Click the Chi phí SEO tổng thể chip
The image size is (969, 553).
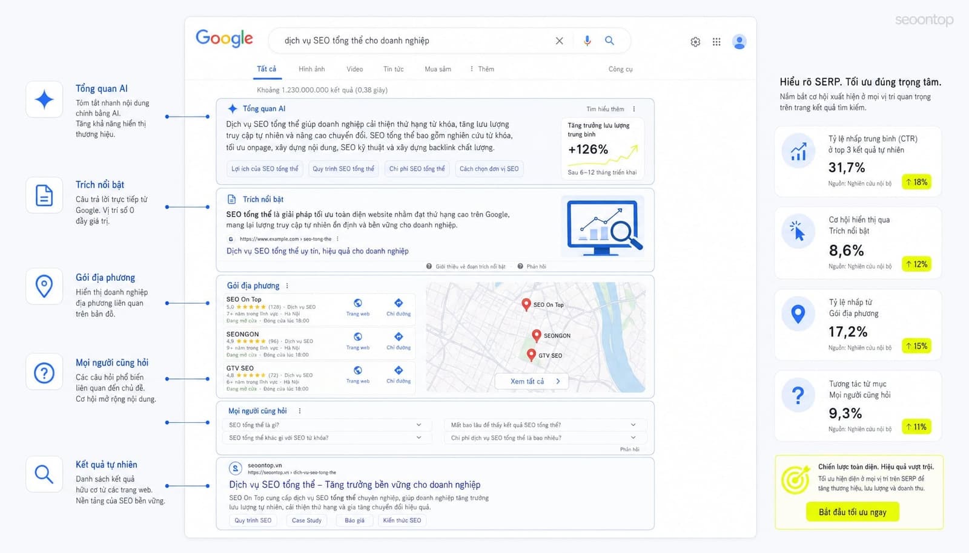[417, 169]
